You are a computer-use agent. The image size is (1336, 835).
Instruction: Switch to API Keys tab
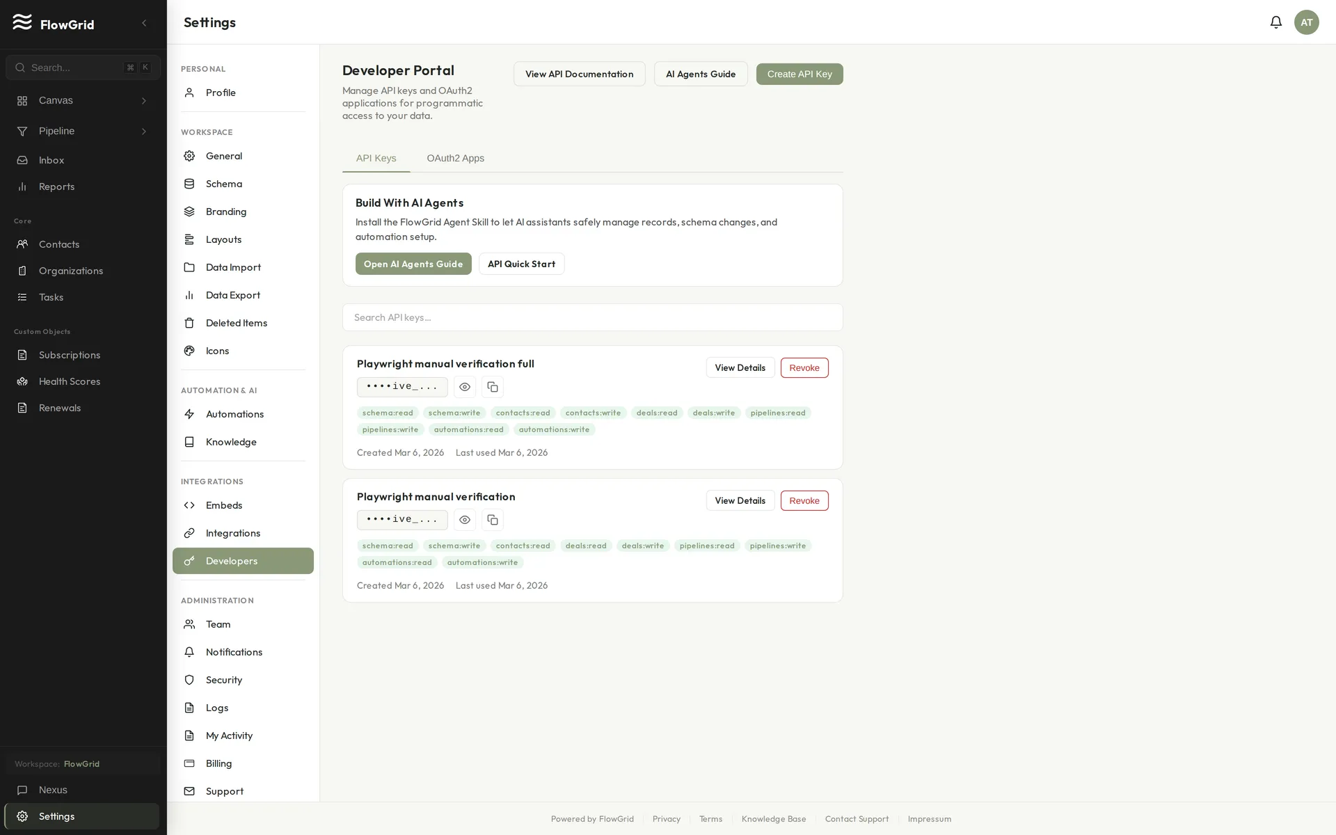tap(376, 158)
